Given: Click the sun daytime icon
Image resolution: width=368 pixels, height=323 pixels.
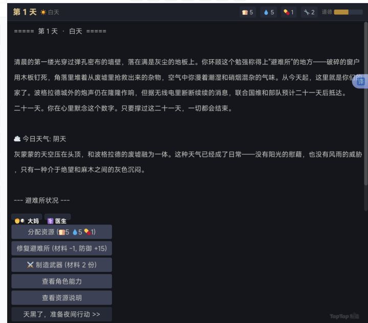Looking at the screenshot, I should click(43, 12).
